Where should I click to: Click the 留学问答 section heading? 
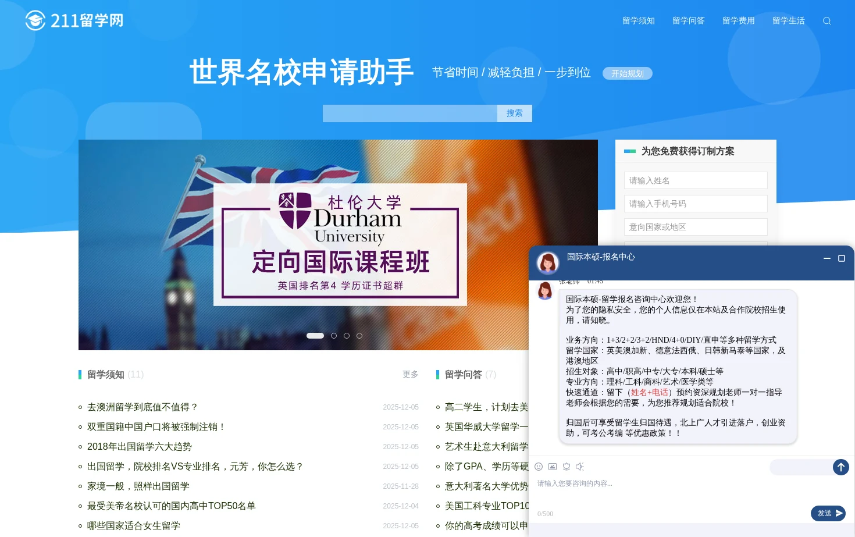point(464,375)
